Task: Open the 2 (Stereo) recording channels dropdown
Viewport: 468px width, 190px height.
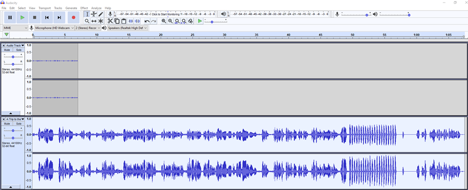Action: click(x=88, y=28)
